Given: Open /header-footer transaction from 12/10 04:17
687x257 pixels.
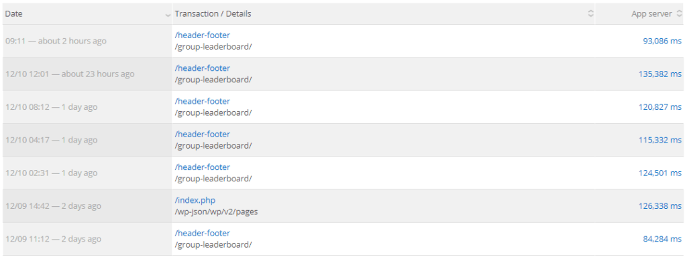Looking at the screenshot, I should click(x=203, y=134).
